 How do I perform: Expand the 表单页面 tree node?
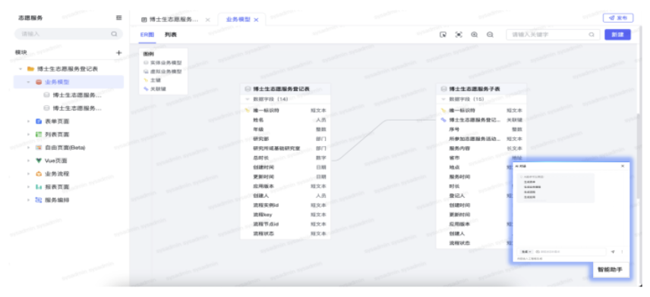coord(29,121)
